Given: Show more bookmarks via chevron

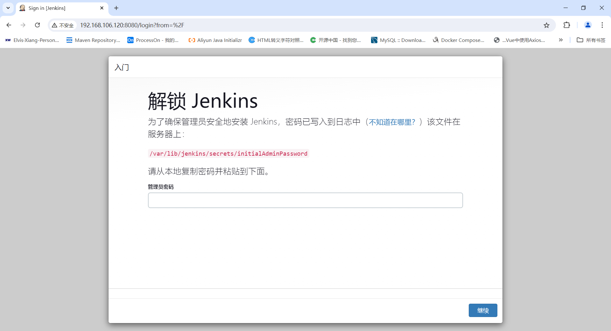Looking at the screenshot, I should point(561,40).
